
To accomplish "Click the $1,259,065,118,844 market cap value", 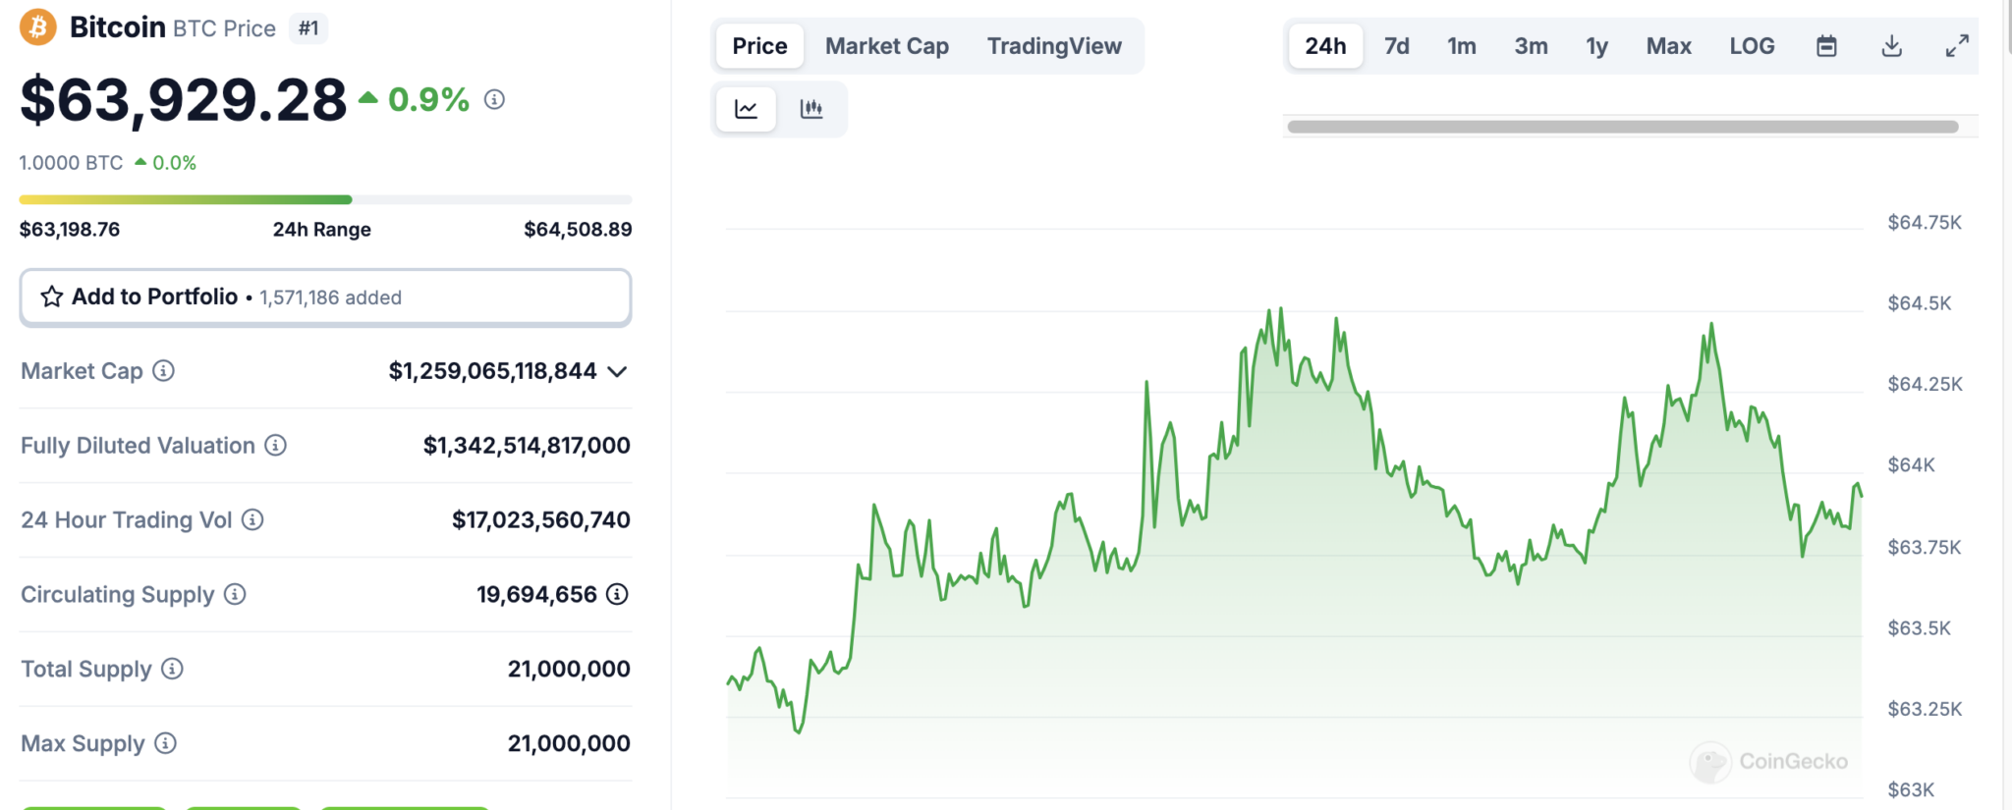I will 492,371.
